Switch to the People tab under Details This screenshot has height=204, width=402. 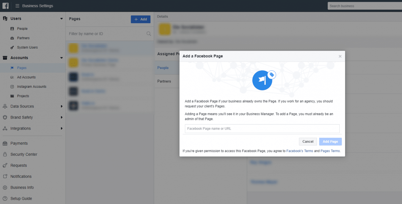[x=163, y=68]
